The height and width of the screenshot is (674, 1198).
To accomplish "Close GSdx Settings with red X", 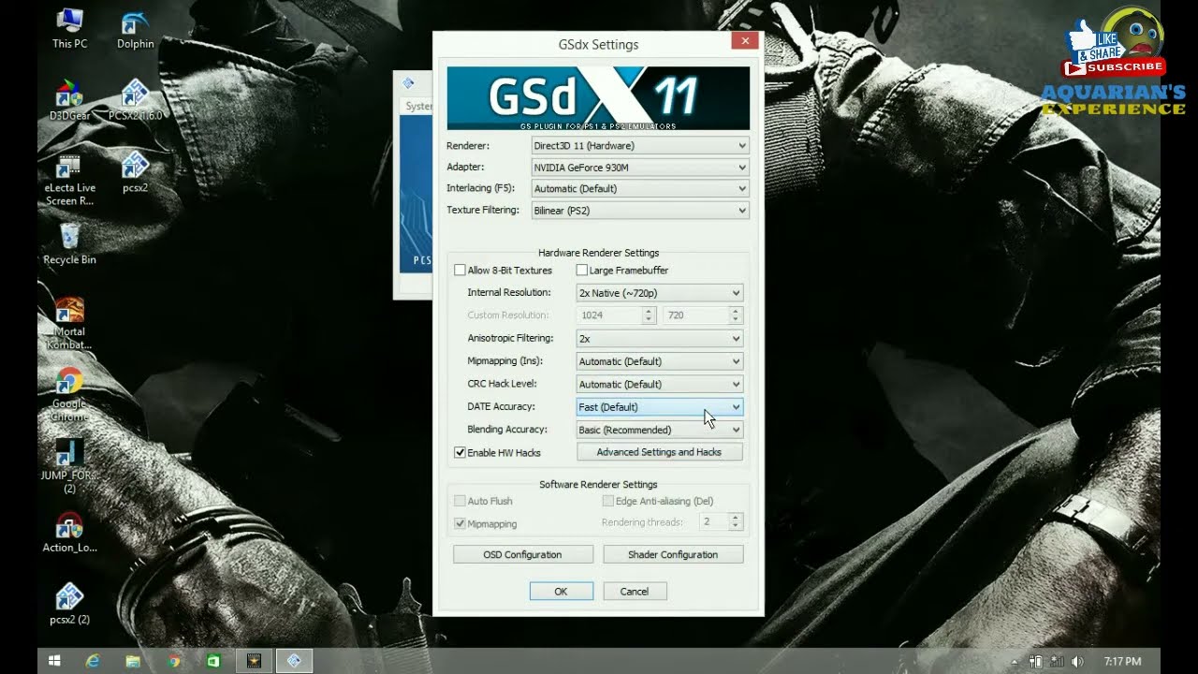I will point(745,40).
